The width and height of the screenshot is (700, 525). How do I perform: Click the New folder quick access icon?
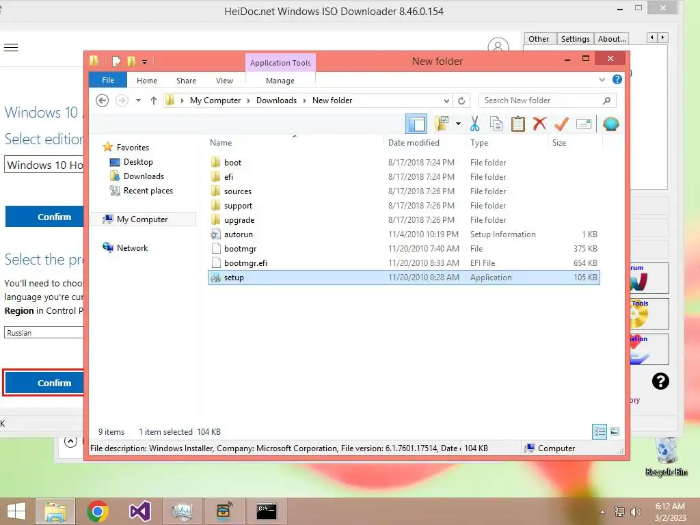[131, 61]
